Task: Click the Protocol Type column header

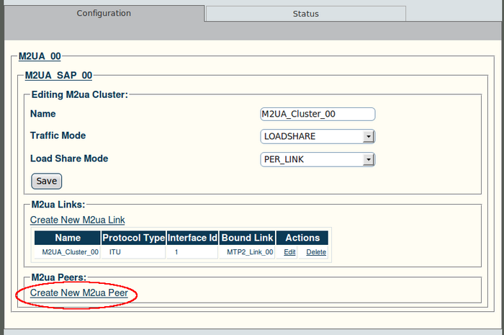Action: 133,238
